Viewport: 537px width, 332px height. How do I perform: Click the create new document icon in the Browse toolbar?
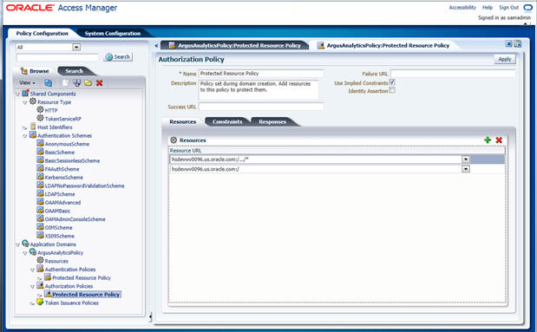65,83
